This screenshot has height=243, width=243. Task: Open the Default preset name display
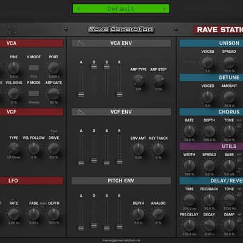(121, 9)
